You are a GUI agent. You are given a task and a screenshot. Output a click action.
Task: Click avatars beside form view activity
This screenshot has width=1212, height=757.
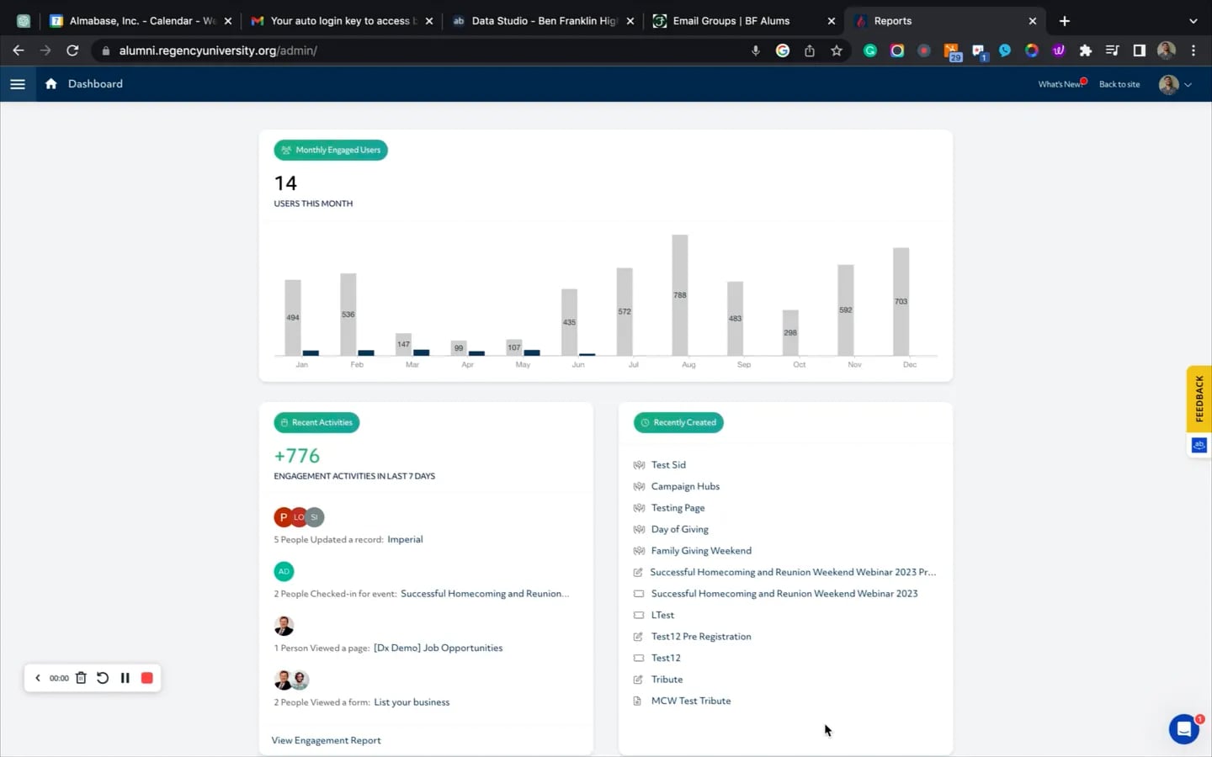click(292, 680)
